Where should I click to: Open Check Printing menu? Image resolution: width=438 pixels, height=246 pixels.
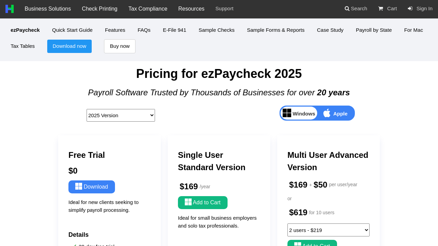(x=100, y=9)
